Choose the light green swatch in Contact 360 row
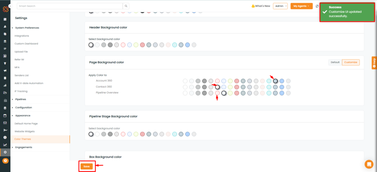 [x=230, y=87]
